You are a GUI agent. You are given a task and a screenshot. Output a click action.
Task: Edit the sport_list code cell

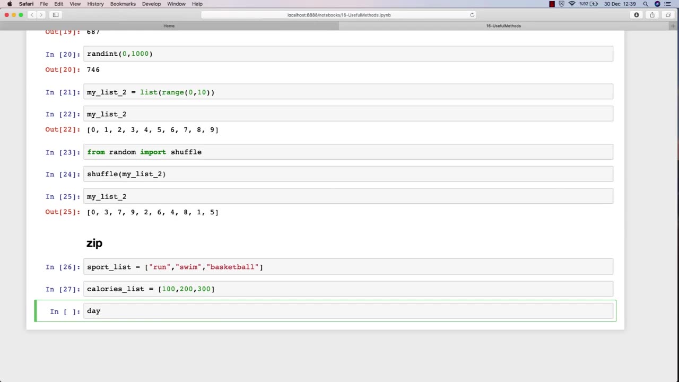(x=348, y=267)
